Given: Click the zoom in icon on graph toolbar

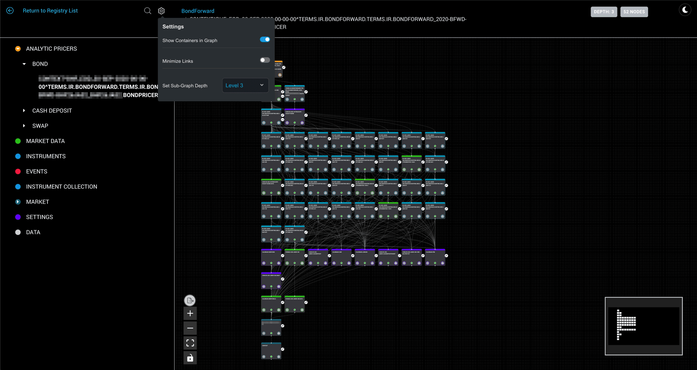Looking at the screenshot, I should point(190,313).
